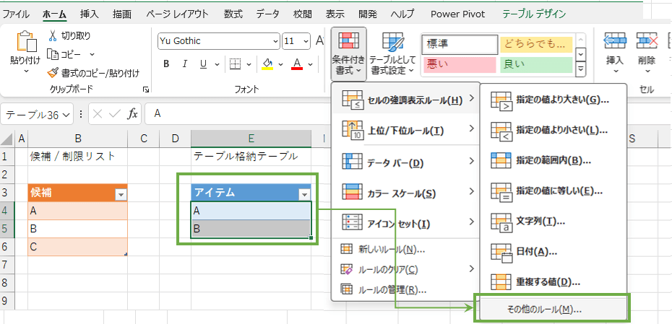The height and width of the screenshot is (324, 672).
Task: Open カラー スケール submenu
Action: pos(405,193)
